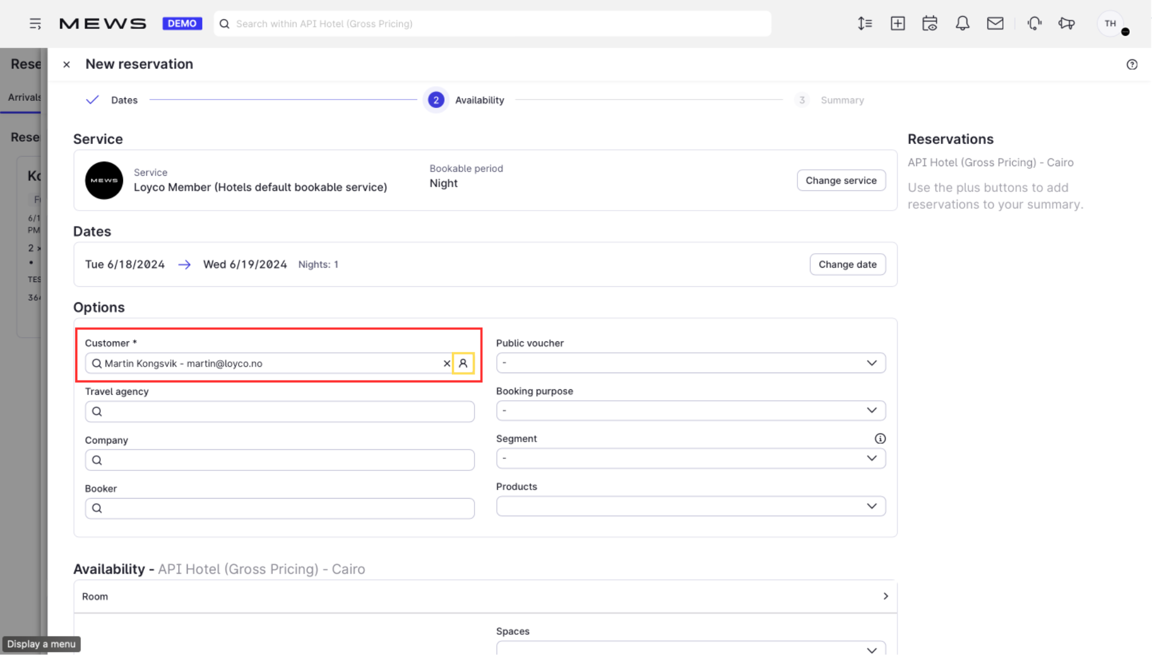Click the Change service button
The image size is (1152, 660).
click(841, 181)
